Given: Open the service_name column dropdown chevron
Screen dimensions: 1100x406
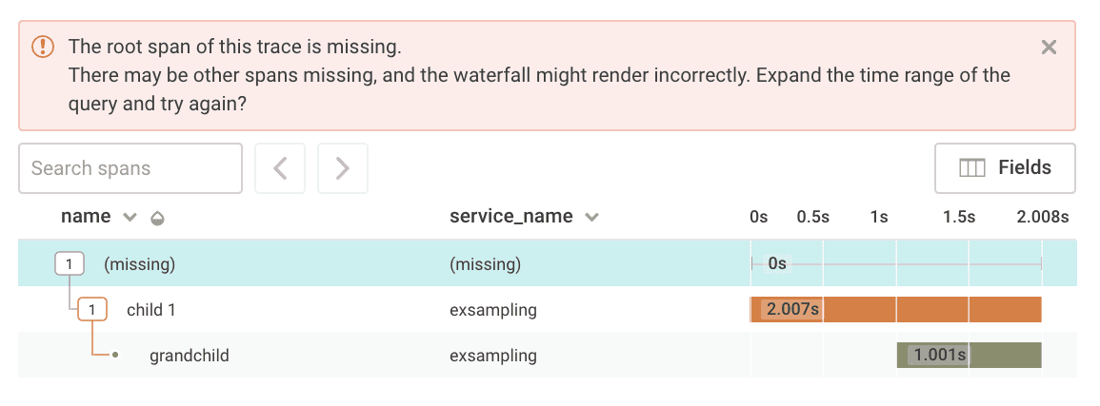Looking at the screenshot, I should coord(591,217).
